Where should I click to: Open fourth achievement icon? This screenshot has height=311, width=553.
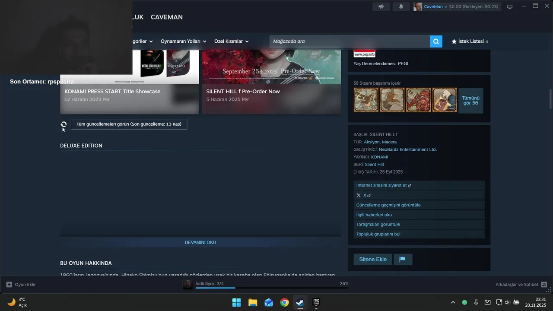click(445, 100)
